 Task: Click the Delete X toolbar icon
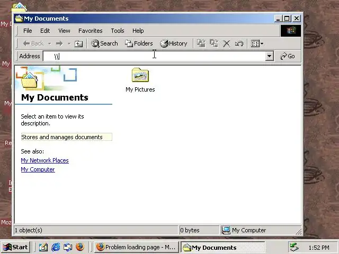[x=226, y=43]
